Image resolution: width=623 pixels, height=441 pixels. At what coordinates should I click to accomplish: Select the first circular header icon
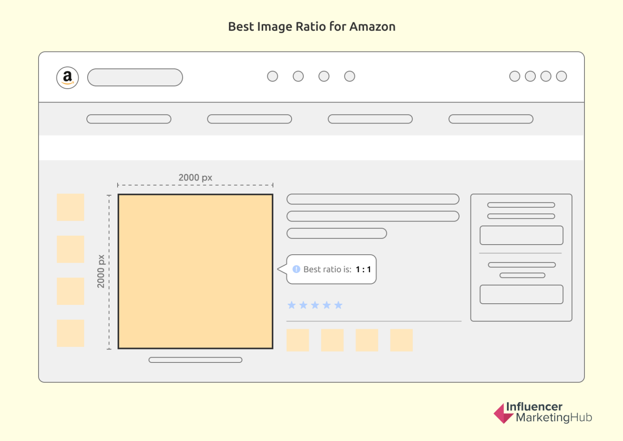point(273,76)
